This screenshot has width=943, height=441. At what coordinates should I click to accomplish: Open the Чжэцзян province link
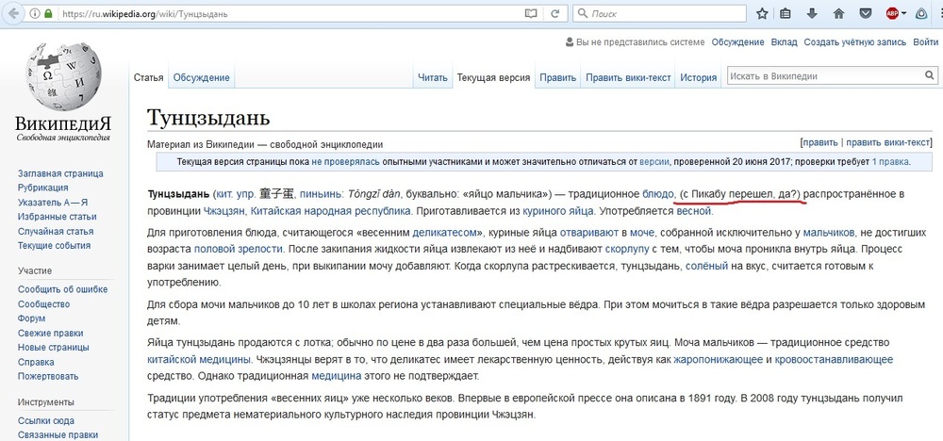click(223, 211)
